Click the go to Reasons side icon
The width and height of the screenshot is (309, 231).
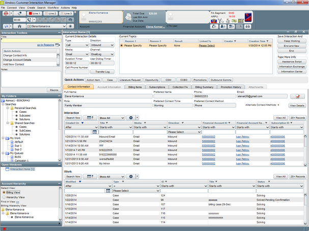point(58,45)
